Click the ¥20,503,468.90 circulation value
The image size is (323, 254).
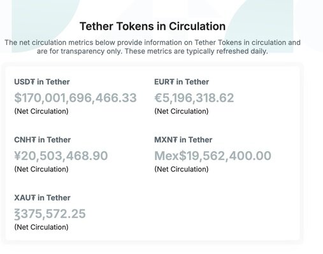point(61,156)
